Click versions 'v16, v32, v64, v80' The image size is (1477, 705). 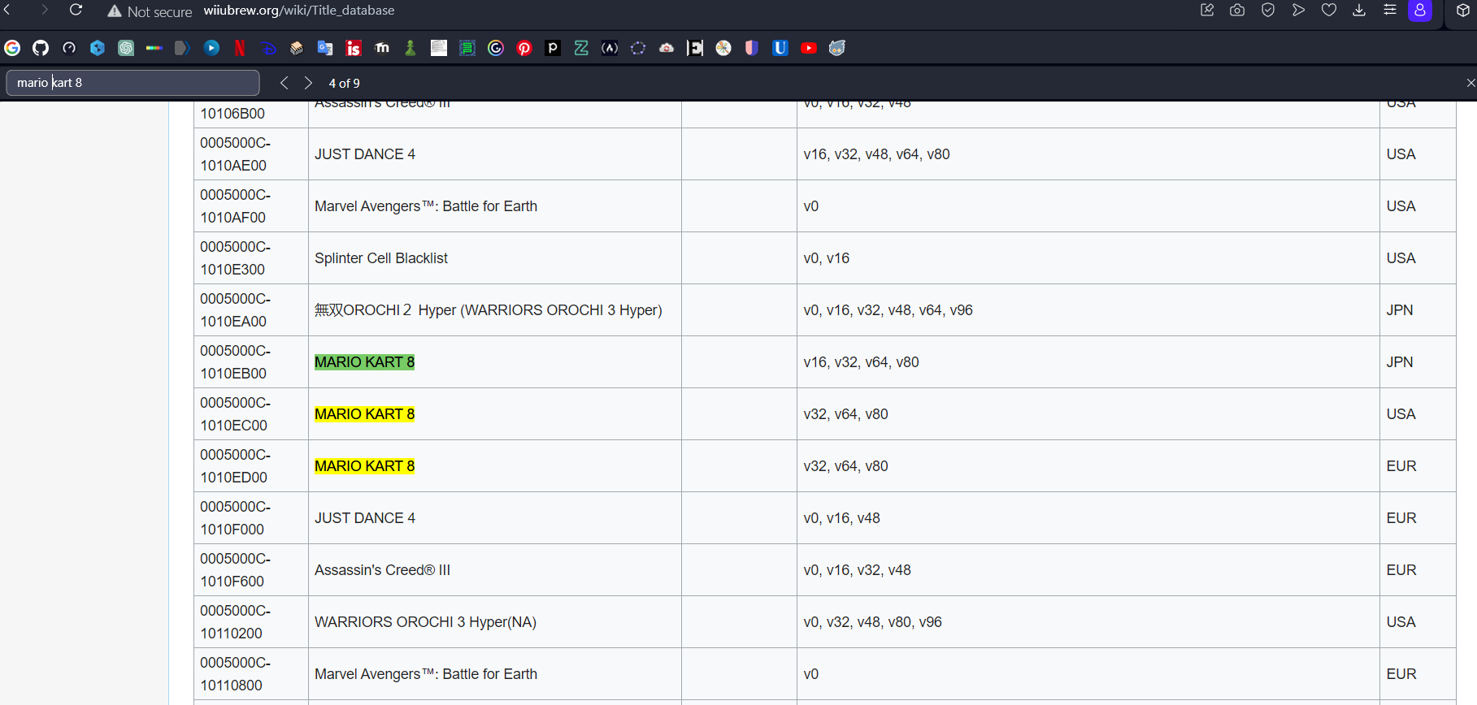(861, 362)
